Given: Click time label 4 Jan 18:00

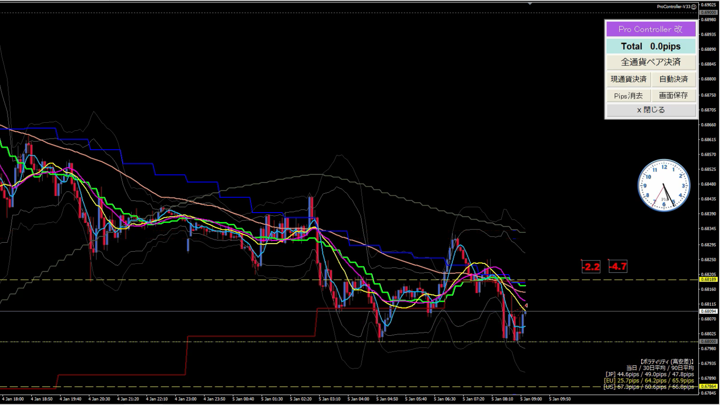Looking at the screenshot, I should [13, 399].
